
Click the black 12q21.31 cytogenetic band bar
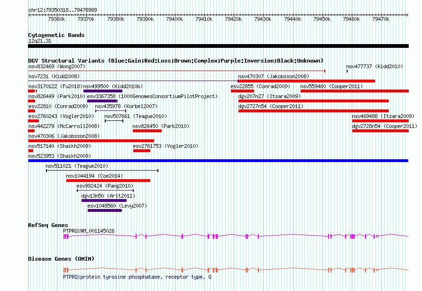218,46
